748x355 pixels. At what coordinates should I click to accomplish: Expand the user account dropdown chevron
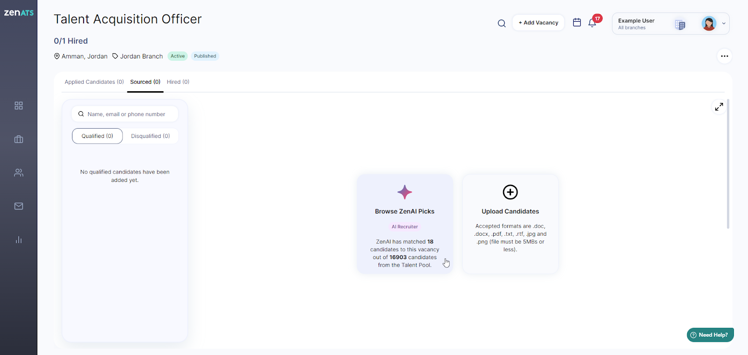[724, 23]
